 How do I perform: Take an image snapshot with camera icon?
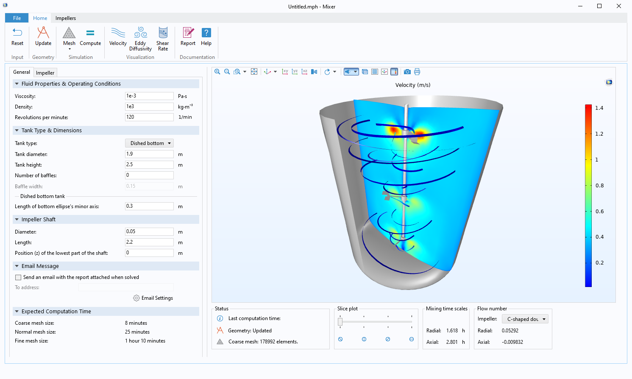[407, 72]
